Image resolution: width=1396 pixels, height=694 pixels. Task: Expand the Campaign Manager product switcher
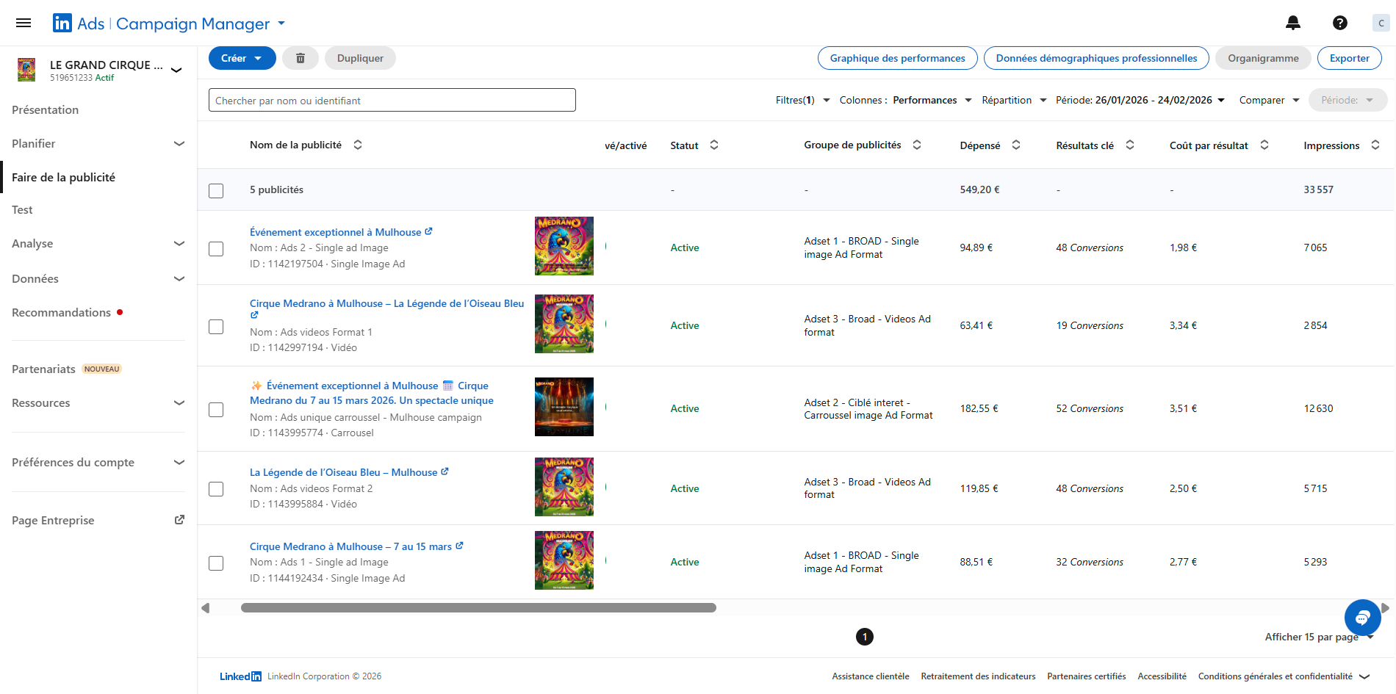(281, 24)
